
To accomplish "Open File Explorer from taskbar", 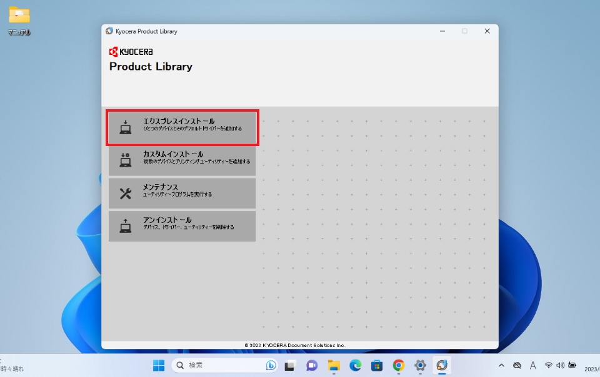I will (x=334, y=365).
